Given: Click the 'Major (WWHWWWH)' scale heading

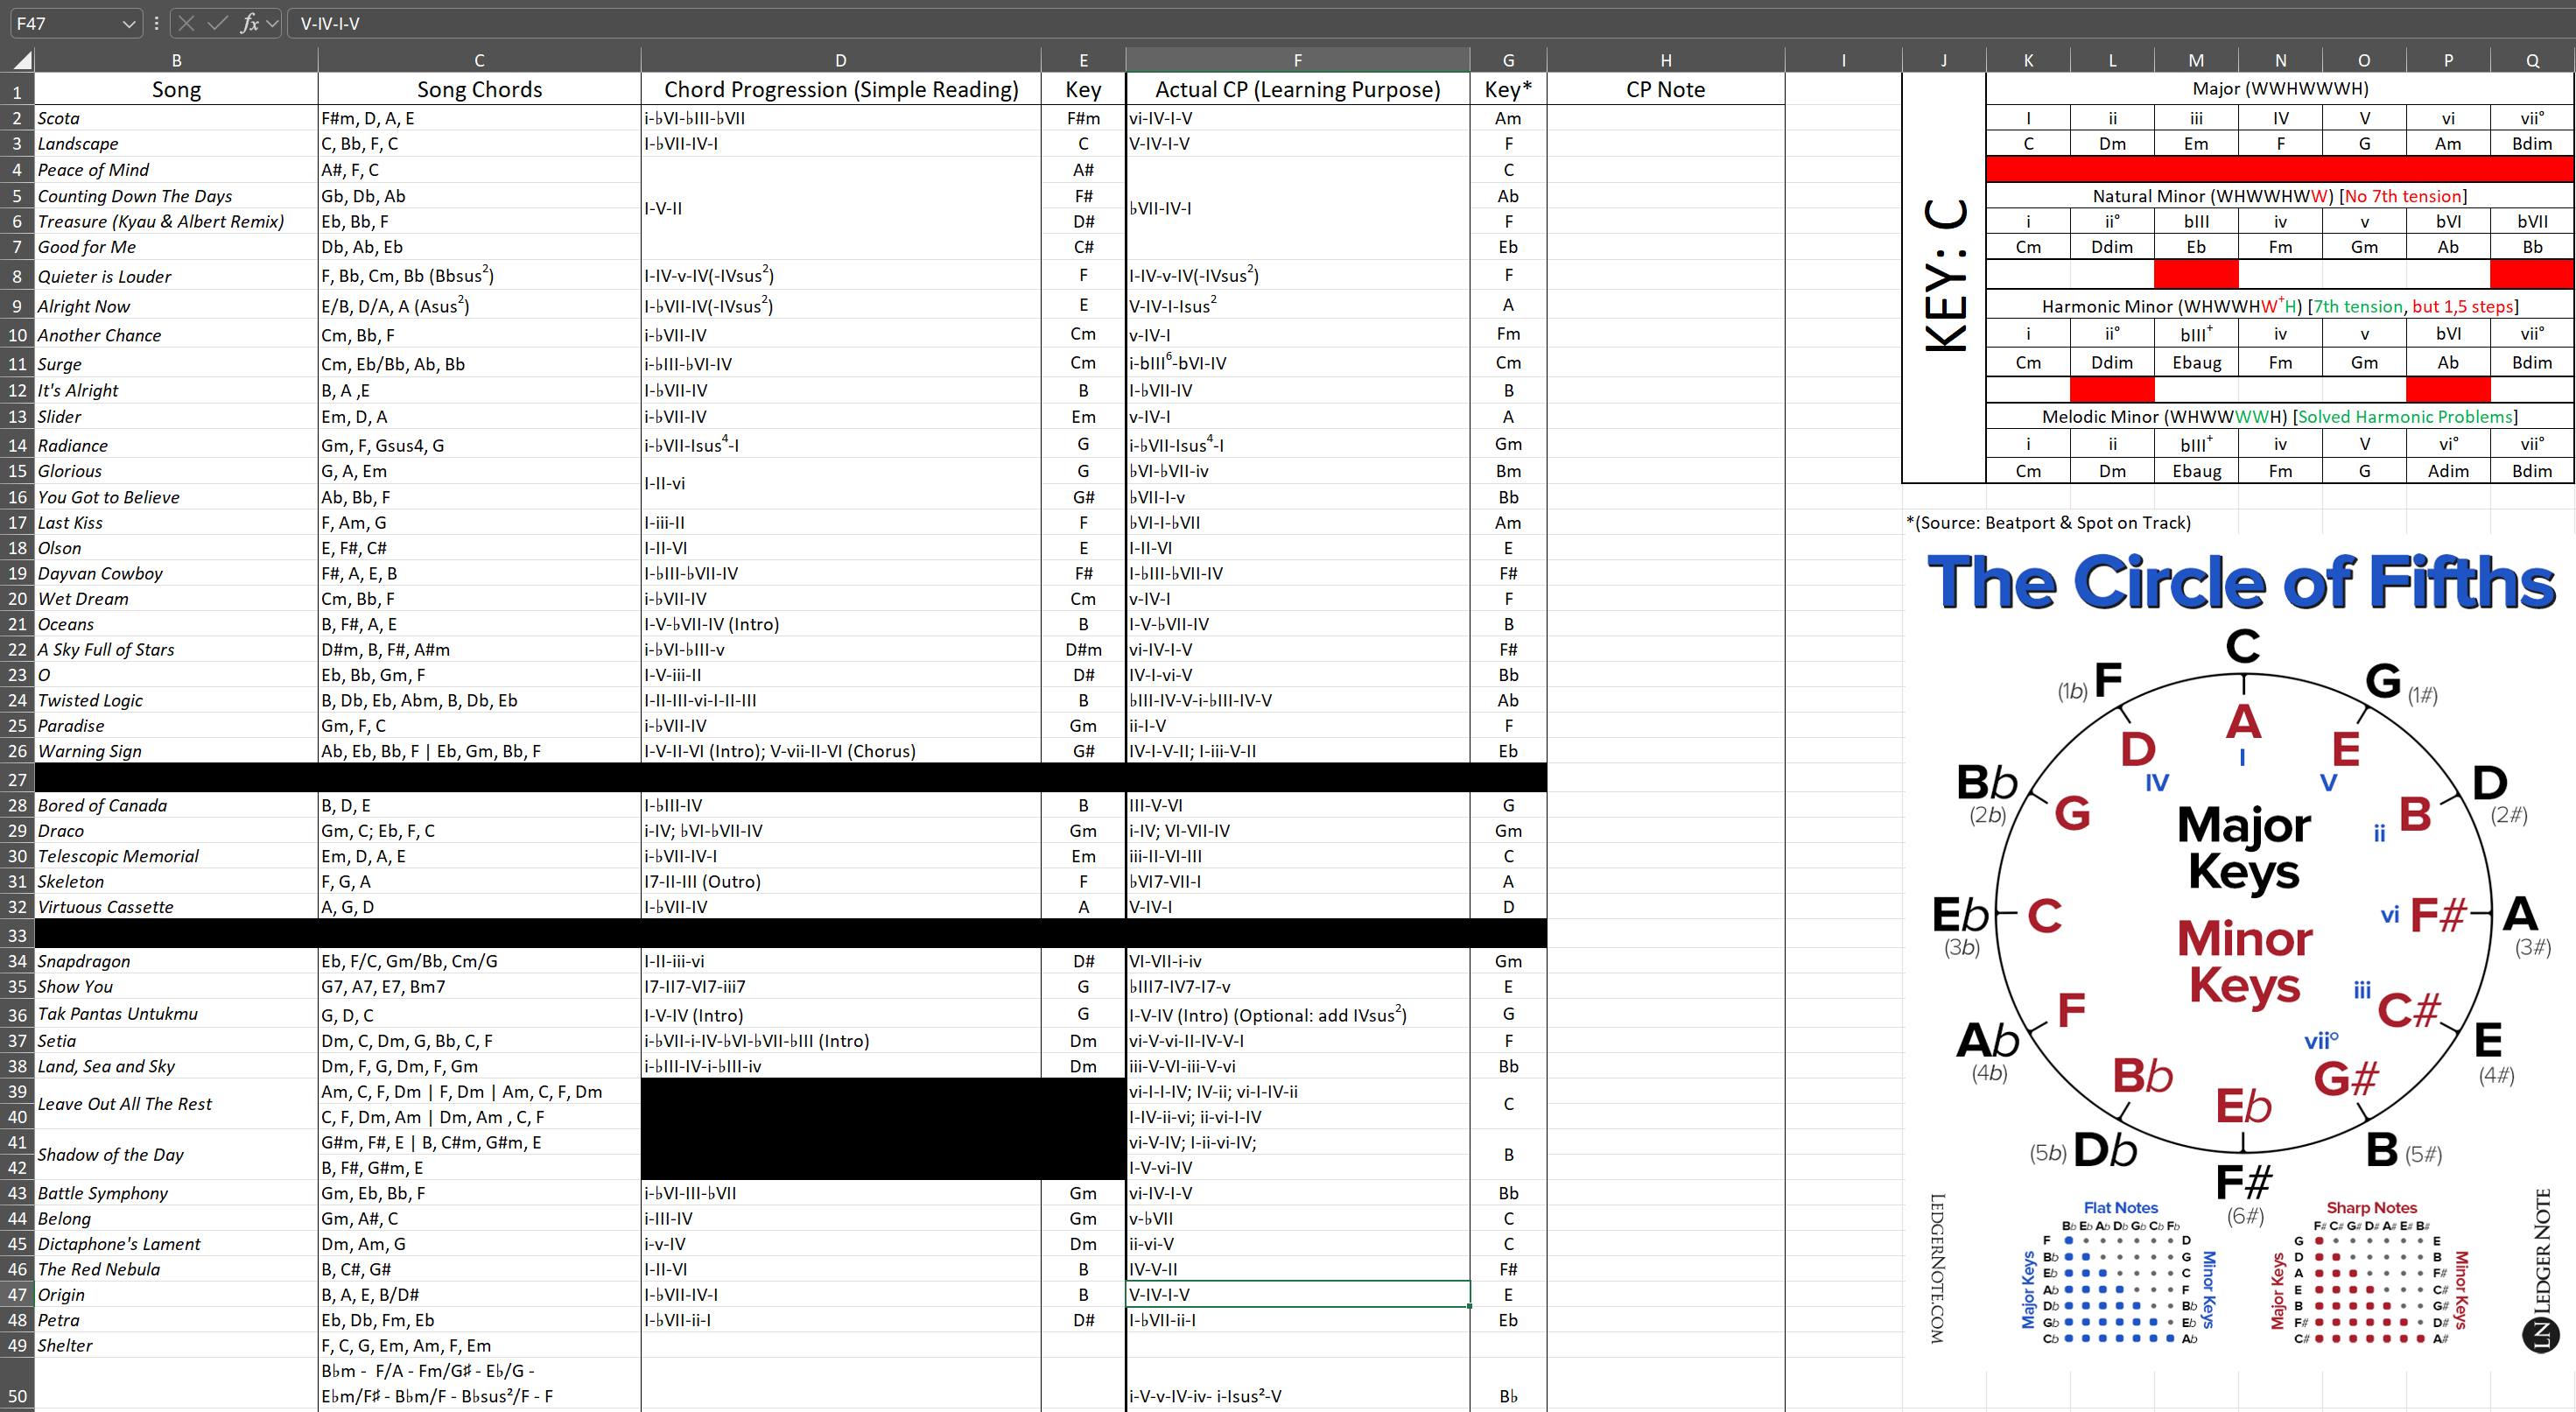Looking at the screenshot, I should click(2280, 88).
